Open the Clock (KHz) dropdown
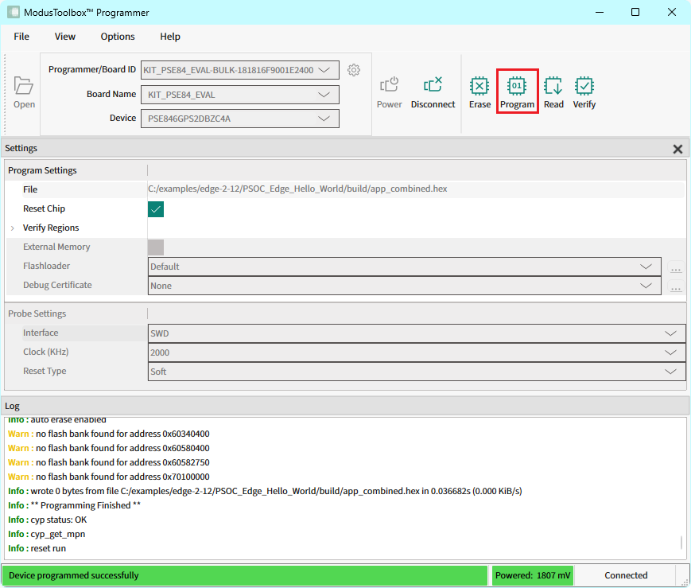Image resolution: width=691 pixels, height=588 pixels. 416,352
